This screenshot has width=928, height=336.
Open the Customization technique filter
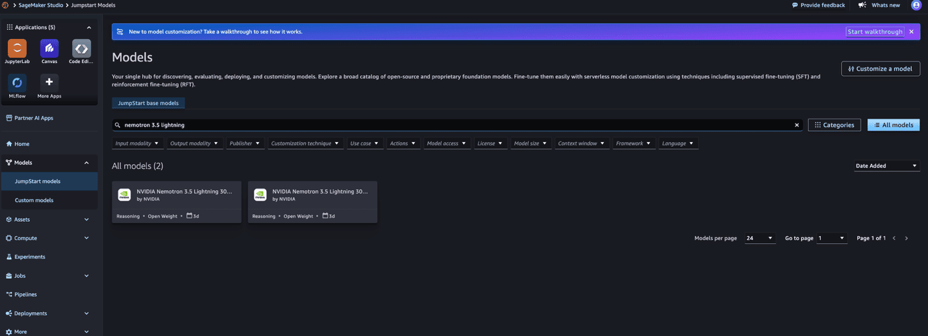(x=305, y=143)
